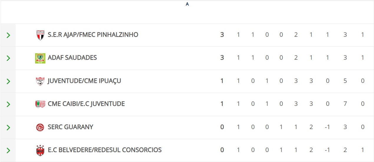Expand the Juventude/CME Ipuaçu row
The image size is (374, 162).
pos(8,81)
